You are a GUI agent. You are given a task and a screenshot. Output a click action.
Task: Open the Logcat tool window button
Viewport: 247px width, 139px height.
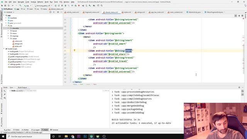36,130
